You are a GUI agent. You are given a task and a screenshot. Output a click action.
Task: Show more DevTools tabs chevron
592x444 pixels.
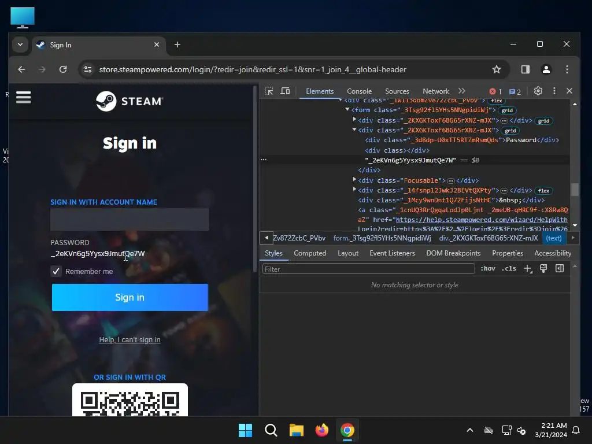(x=462, y=91)
